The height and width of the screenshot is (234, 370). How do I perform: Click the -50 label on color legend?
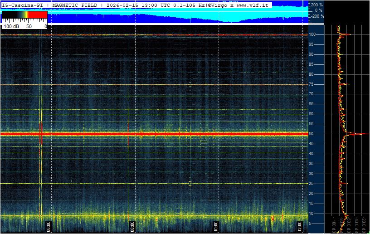[x=28, y=26]
